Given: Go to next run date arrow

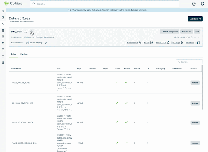Looking at the screenshot, I should [x=199, y=37].
